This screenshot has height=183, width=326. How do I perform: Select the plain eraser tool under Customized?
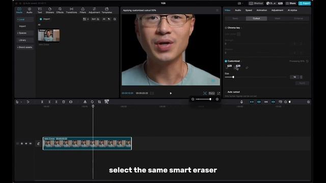[247, 68]
